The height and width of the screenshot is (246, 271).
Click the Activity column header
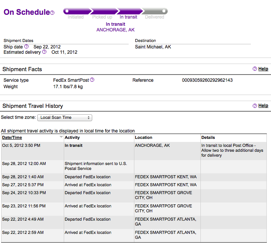tap(72, 137)
